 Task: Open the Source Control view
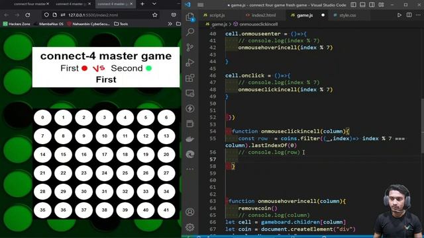(190, 48)
